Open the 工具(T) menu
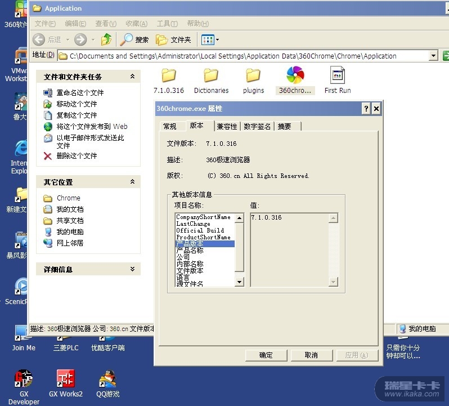 point(167,24)
